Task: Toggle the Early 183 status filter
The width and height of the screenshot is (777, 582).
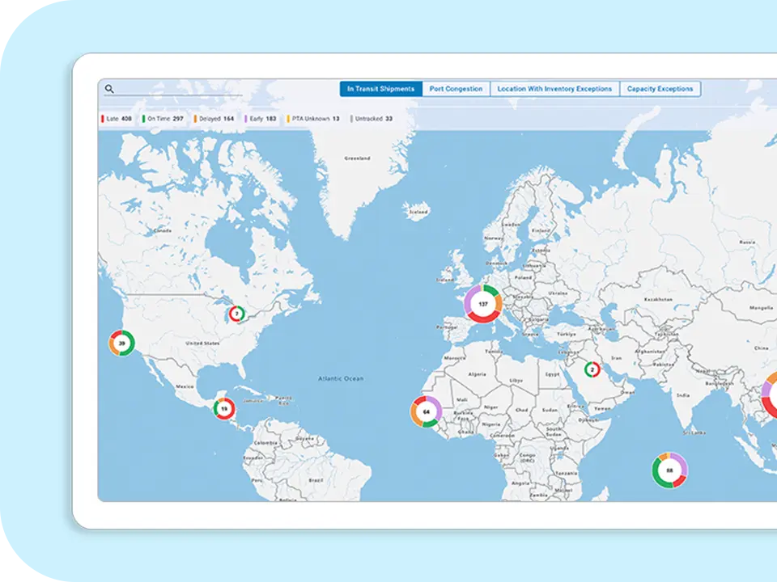Action: pos(261,119)
